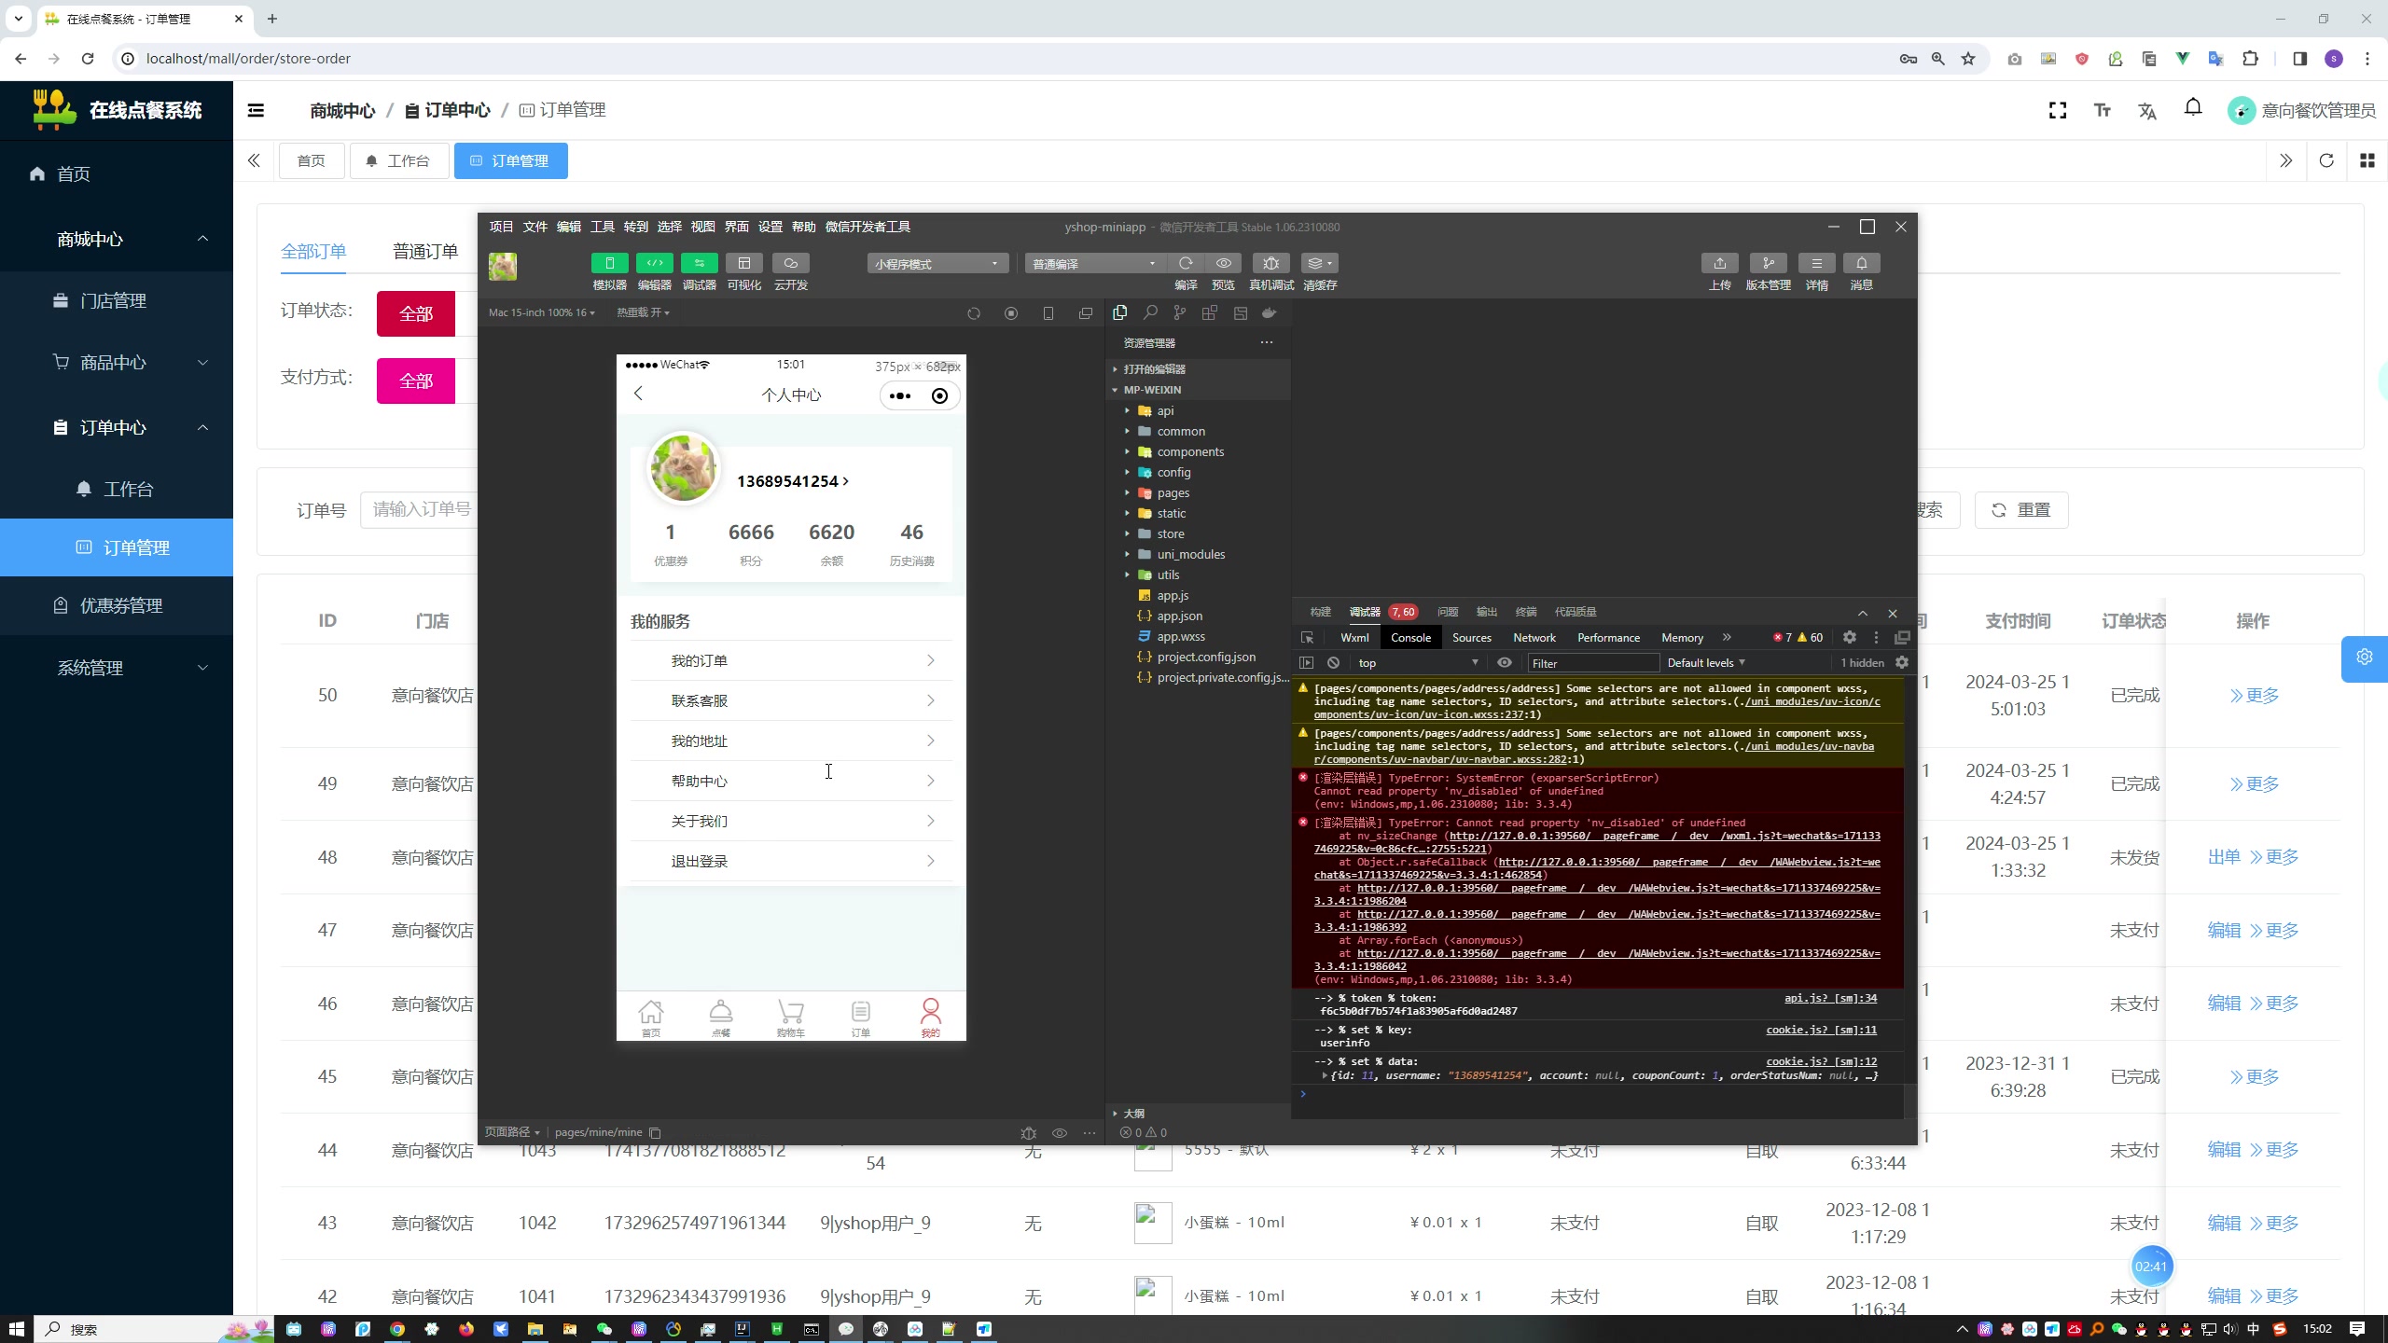Screen dimensions: 2388x1343
Task: Click the compile refresh icon
Action: coord(1186,263)
